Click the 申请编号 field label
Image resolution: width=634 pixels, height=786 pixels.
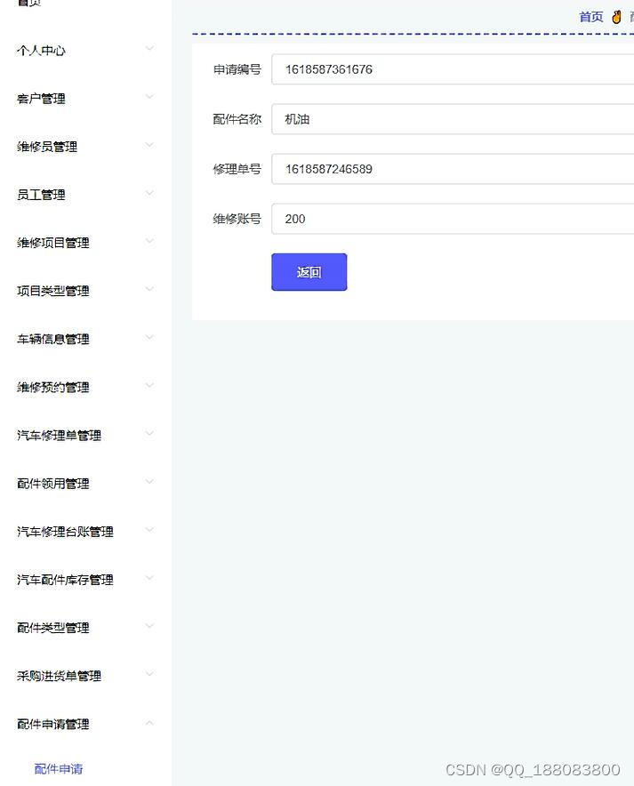click(237, 69)
